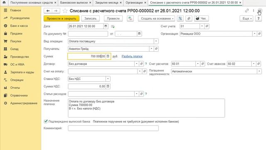Open the Еще menu button
This screenshot has width=266, height=150.
tap(246, 18)
